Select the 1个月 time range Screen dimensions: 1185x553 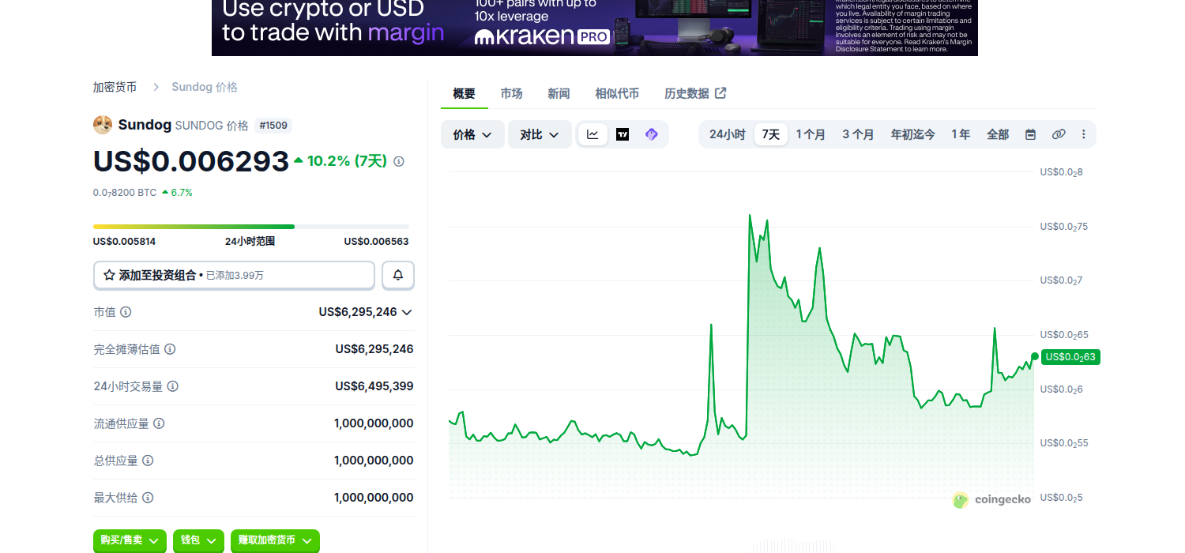click(x=811, y=134)
